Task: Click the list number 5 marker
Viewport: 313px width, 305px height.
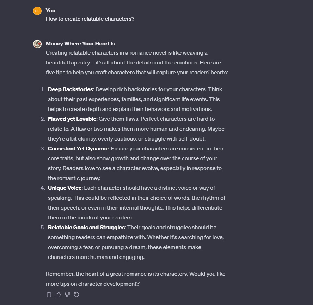Action: [x=43, y=228]
